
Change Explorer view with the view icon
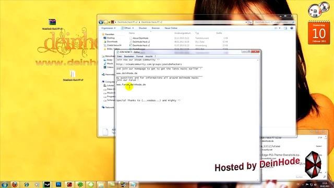(x=276, y=28)
